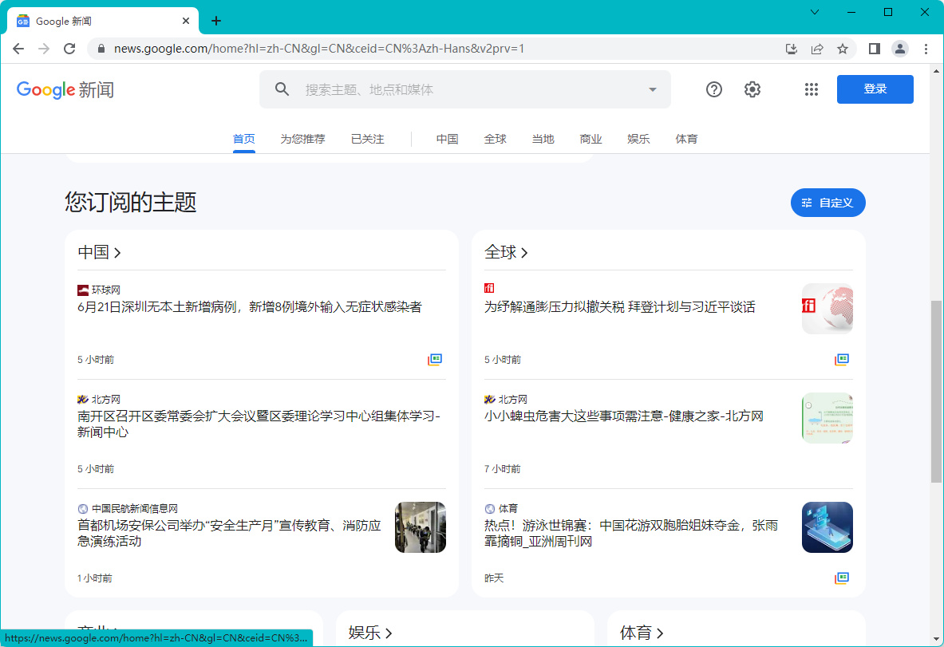The height and width of the screenshot is (647, 944).
Task: Expand the 中国 topic section
Action: (x=99, y=253)
